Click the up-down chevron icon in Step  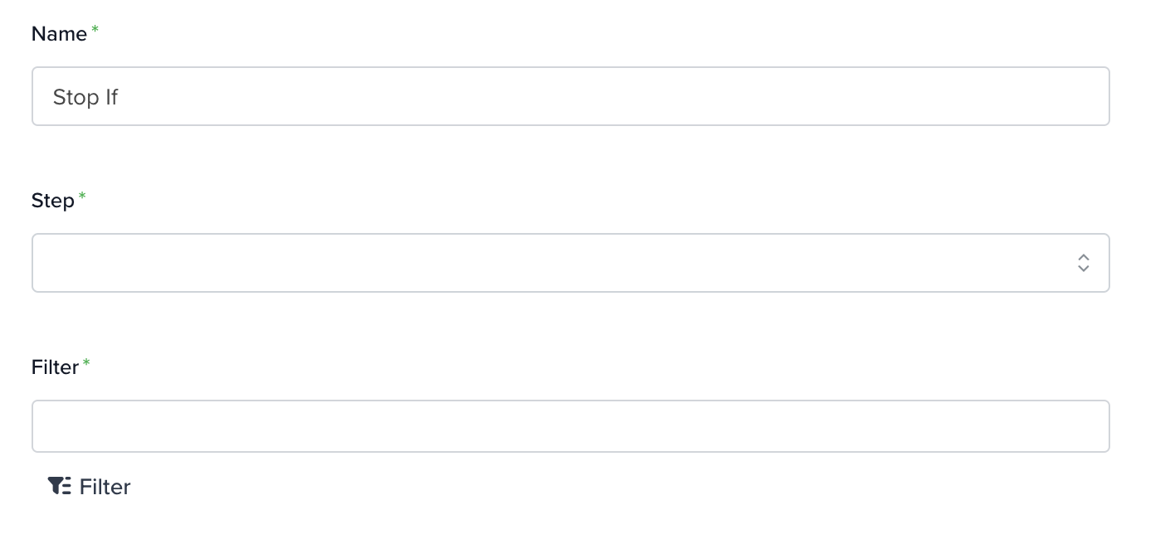coord(1083,263)
